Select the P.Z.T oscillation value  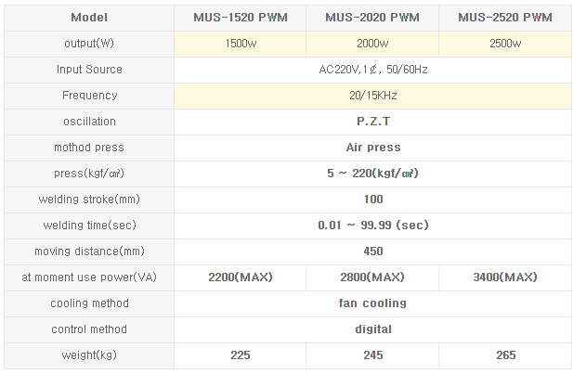coord(372,122)
